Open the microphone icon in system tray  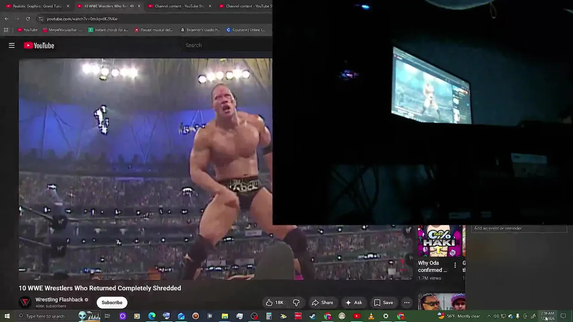click(517, 316)
